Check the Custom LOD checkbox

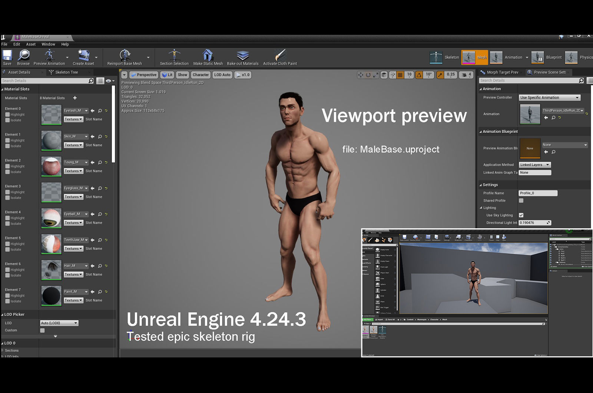click(42, 330)
